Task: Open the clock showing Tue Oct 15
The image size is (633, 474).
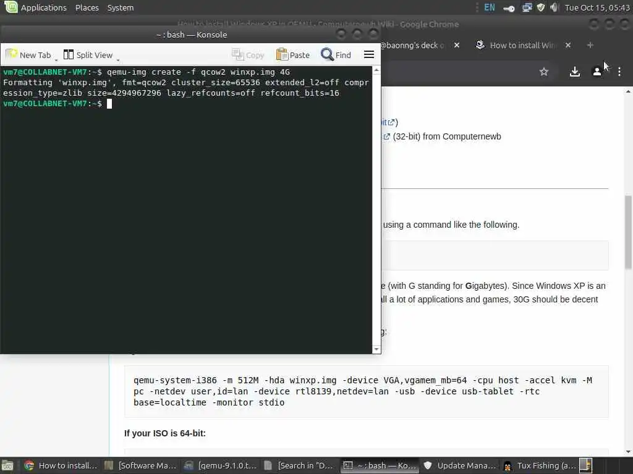Action: [x=598, y=7]
